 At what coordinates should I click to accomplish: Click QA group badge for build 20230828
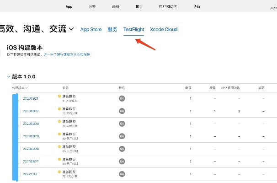(122, 149)
